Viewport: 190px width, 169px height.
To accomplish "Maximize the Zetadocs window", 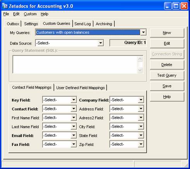I will (176, 6).
